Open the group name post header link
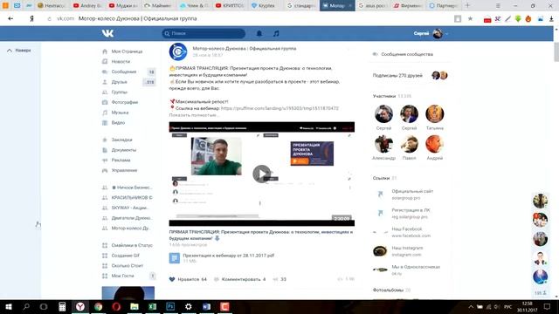The height and width of the screenshot is (314, 559). [245, 49]
